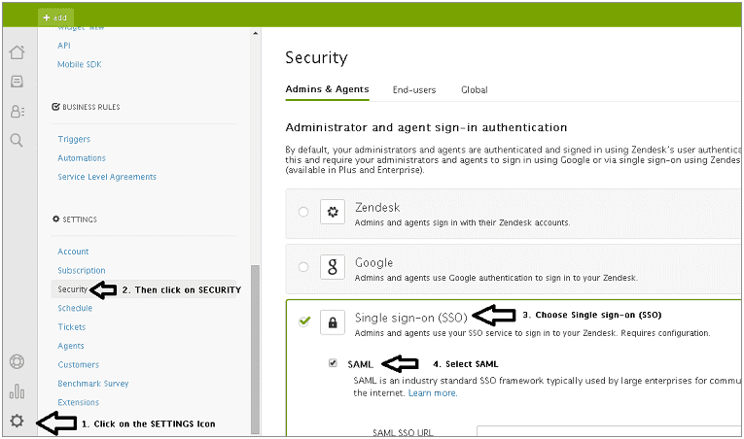Toggle the SAML checkbox
This screenshot has width=744, height=439.
tap(333, 363)
